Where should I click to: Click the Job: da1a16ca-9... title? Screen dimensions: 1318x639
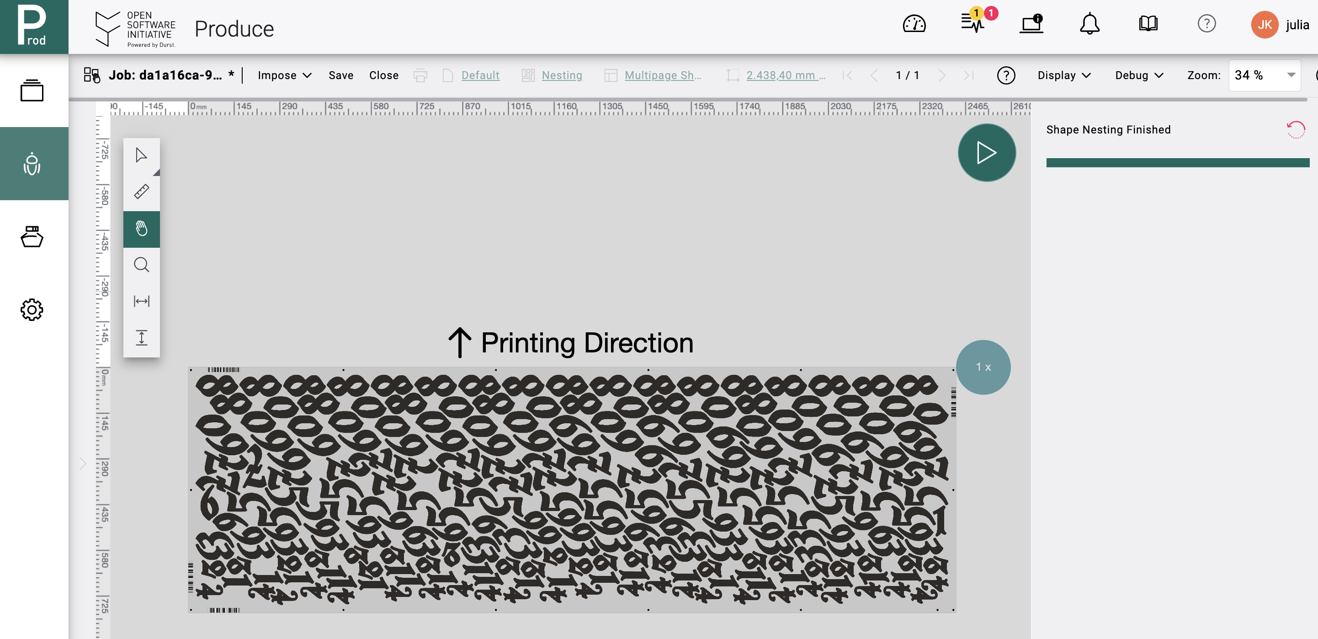(165, 75)
